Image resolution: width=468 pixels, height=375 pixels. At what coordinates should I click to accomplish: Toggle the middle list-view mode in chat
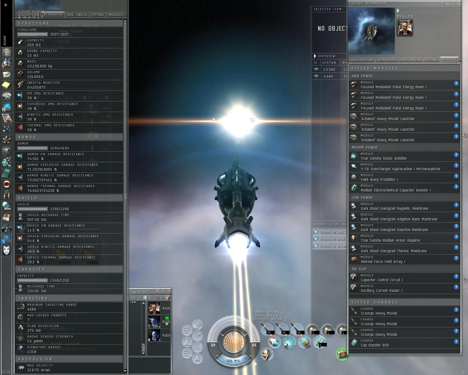145,298
